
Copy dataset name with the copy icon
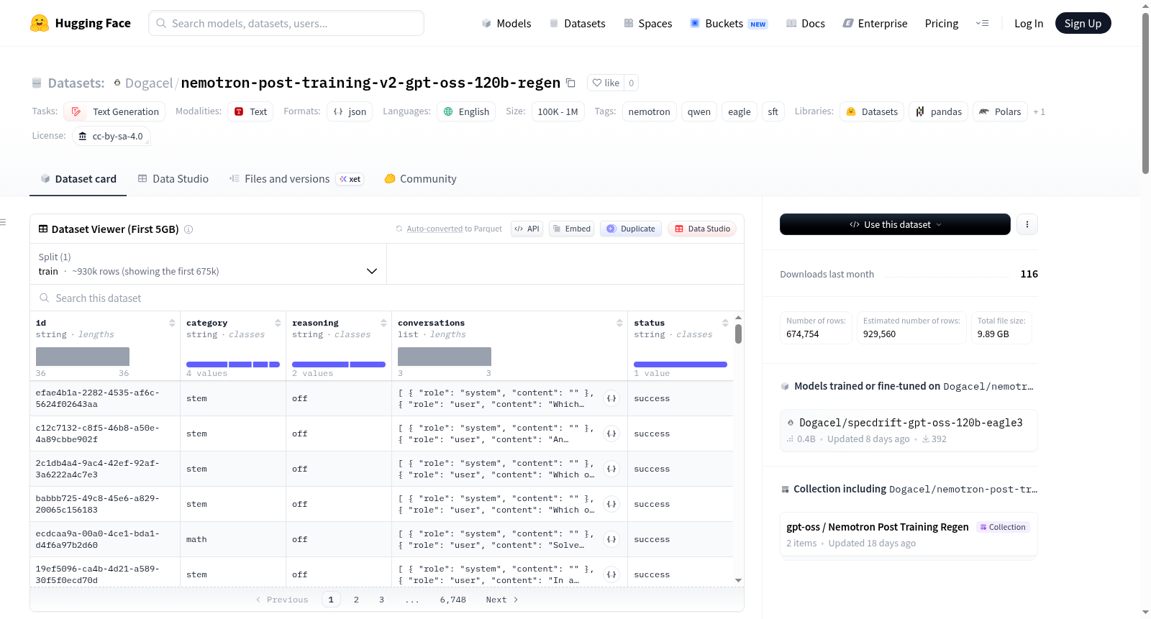tap(570, 83)
